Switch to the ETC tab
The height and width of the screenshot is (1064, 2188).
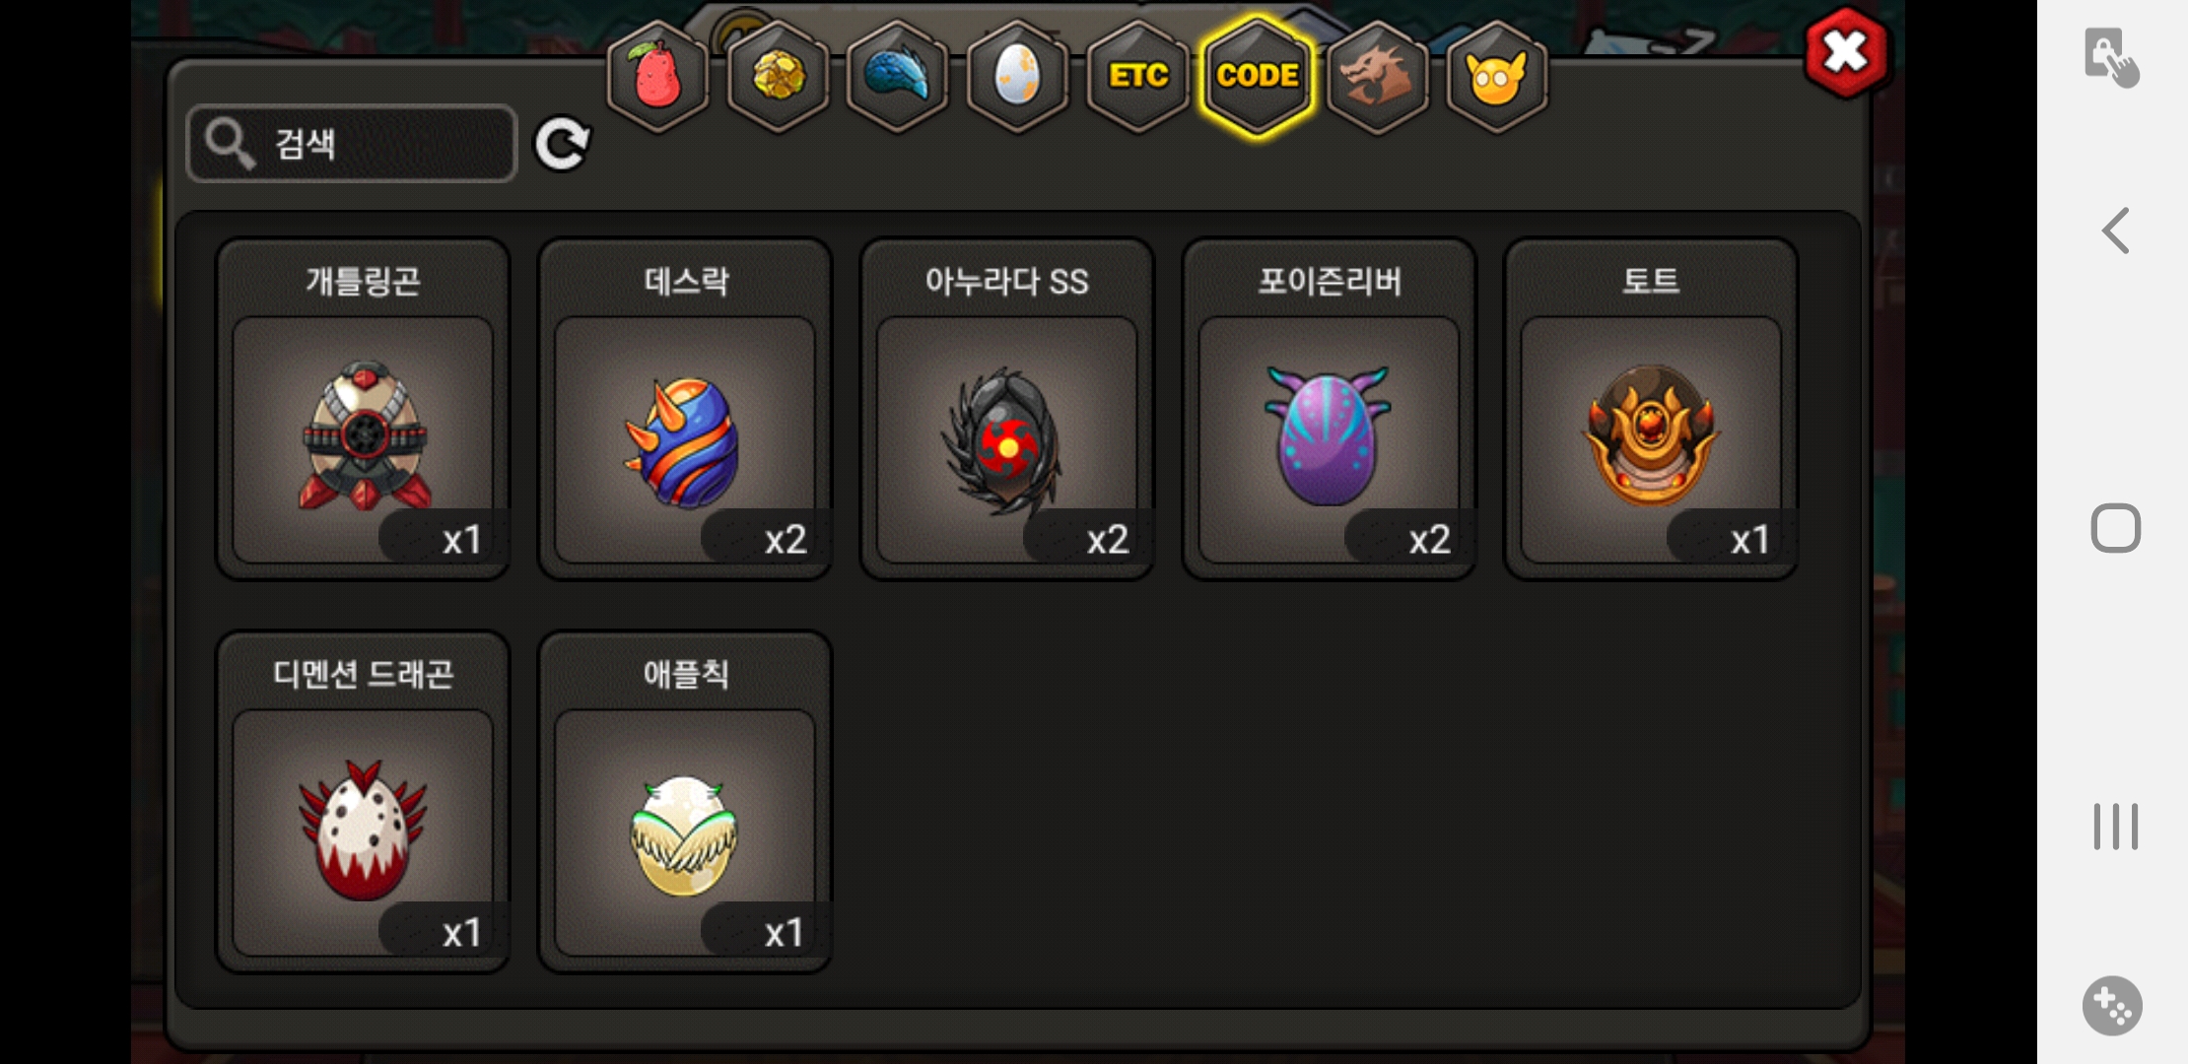point(1137,76)
